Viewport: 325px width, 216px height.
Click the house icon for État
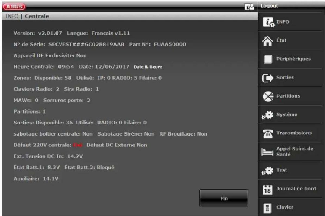pos(268,41)
